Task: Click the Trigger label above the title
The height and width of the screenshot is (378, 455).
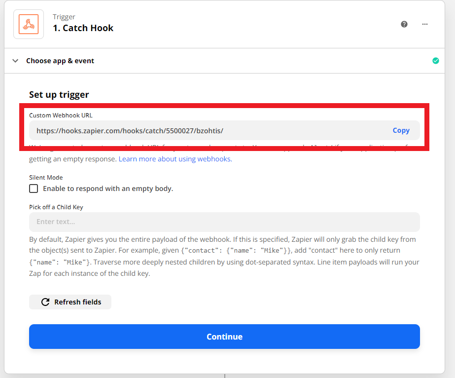Action: click(x=64, y=17)
